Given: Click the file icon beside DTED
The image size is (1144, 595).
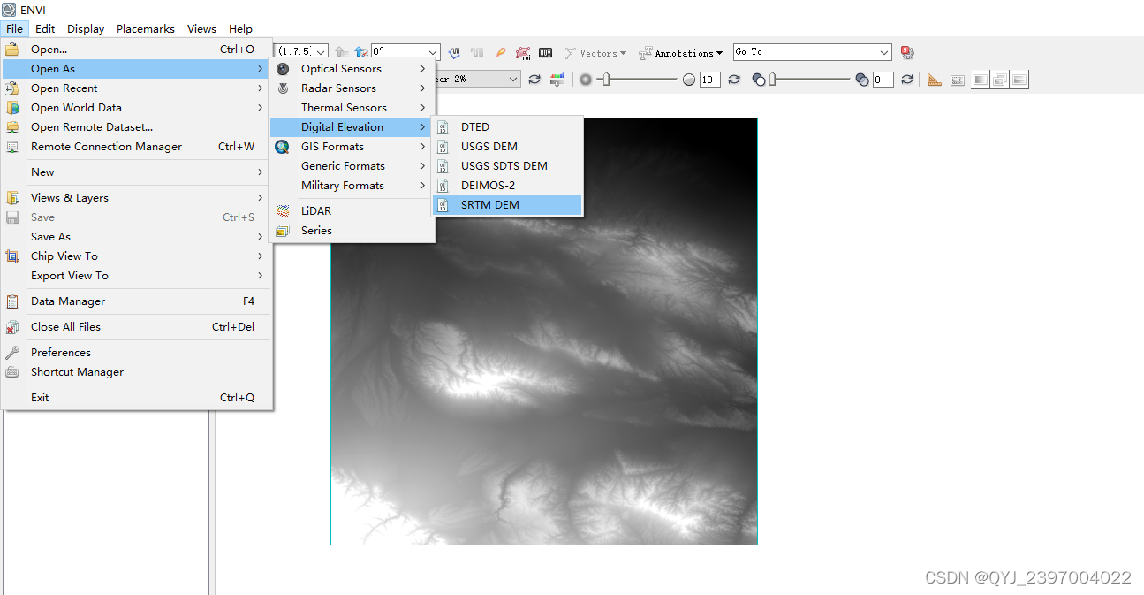Looking at the screenshot, I should 443,127.
